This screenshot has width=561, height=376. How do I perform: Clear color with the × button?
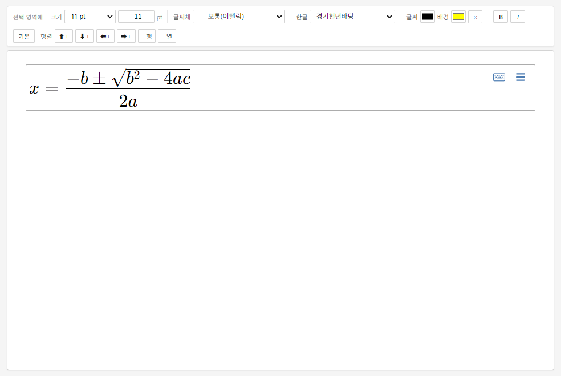coord(475,17)
